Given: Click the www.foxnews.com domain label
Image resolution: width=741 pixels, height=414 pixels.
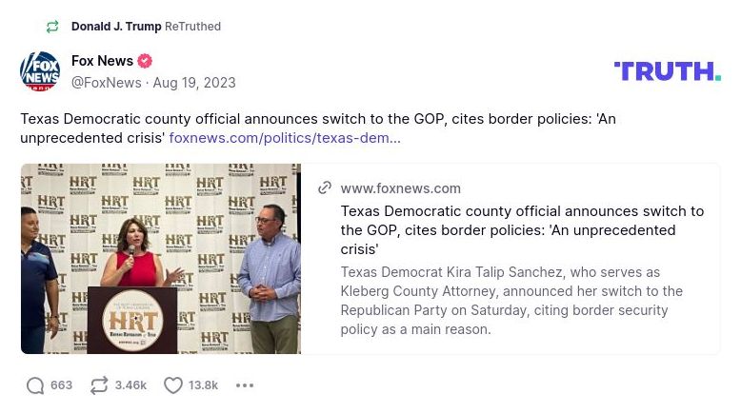Looking at the screenshot, I should tap(400, 188).
